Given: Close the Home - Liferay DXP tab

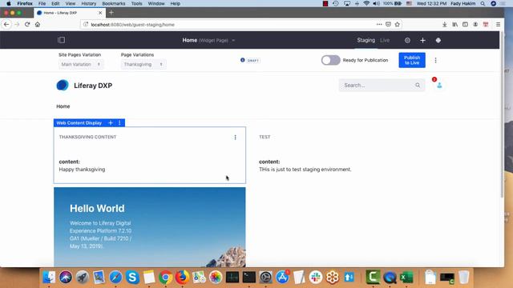Looking at the screenshot, I should tap(100, 13).
